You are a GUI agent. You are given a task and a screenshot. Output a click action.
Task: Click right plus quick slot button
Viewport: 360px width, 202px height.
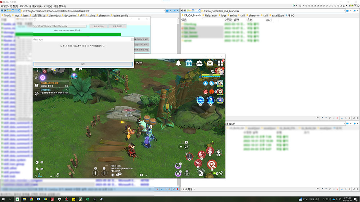[x=104, y=173]
